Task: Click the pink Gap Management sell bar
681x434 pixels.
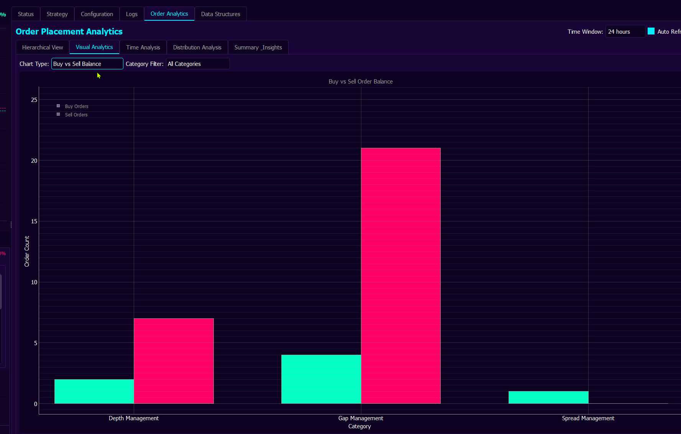Action: (400, 276)
